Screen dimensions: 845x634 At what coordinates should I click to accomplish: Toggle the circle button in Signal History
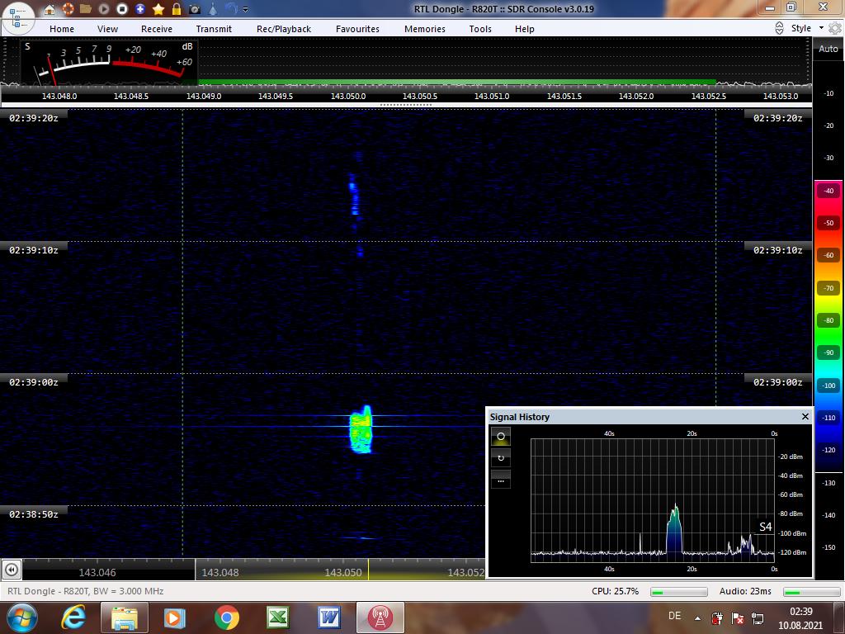coord(501,436)
